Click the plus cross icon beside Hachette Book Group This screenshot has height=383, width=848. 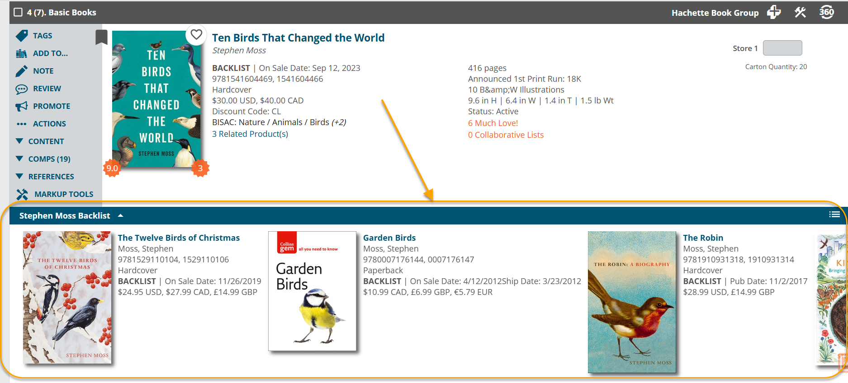(774, 12)
